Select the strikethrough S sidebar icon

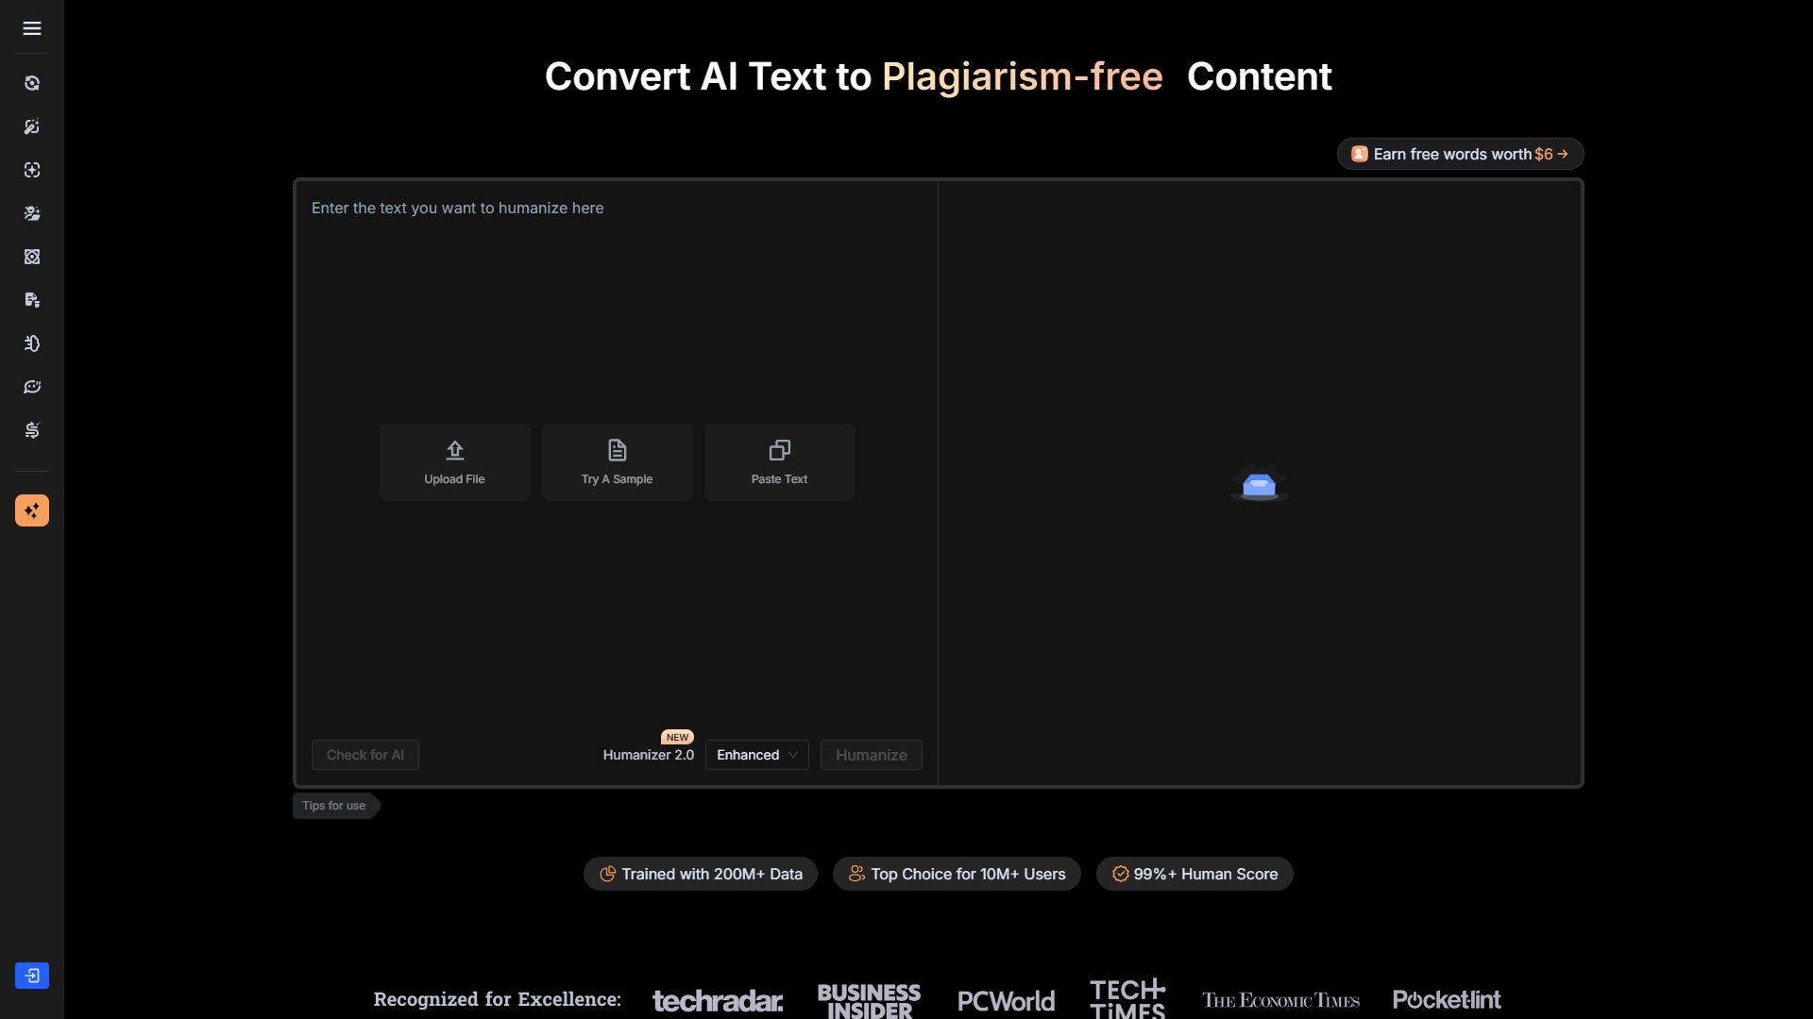point(32,430)
